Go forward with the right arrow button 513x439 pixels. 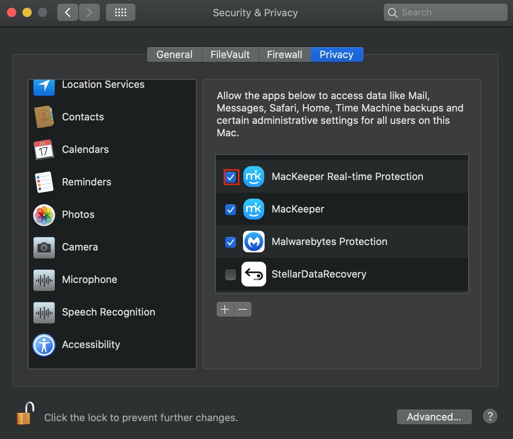(89, 12)
